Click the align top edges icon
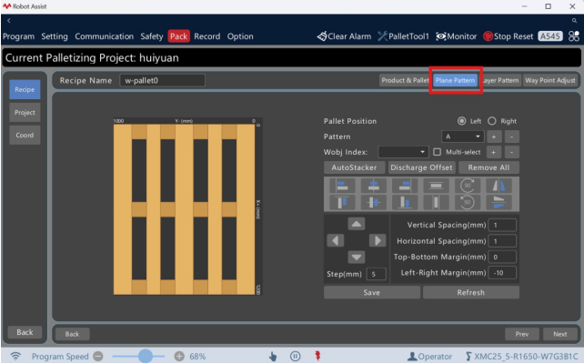Screen dimensions: 584x364 (342, 202)
